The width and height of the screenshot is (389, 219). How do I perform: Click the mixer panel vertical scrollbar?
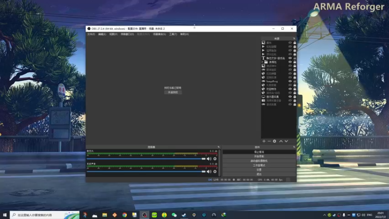[x=219, y=163]
